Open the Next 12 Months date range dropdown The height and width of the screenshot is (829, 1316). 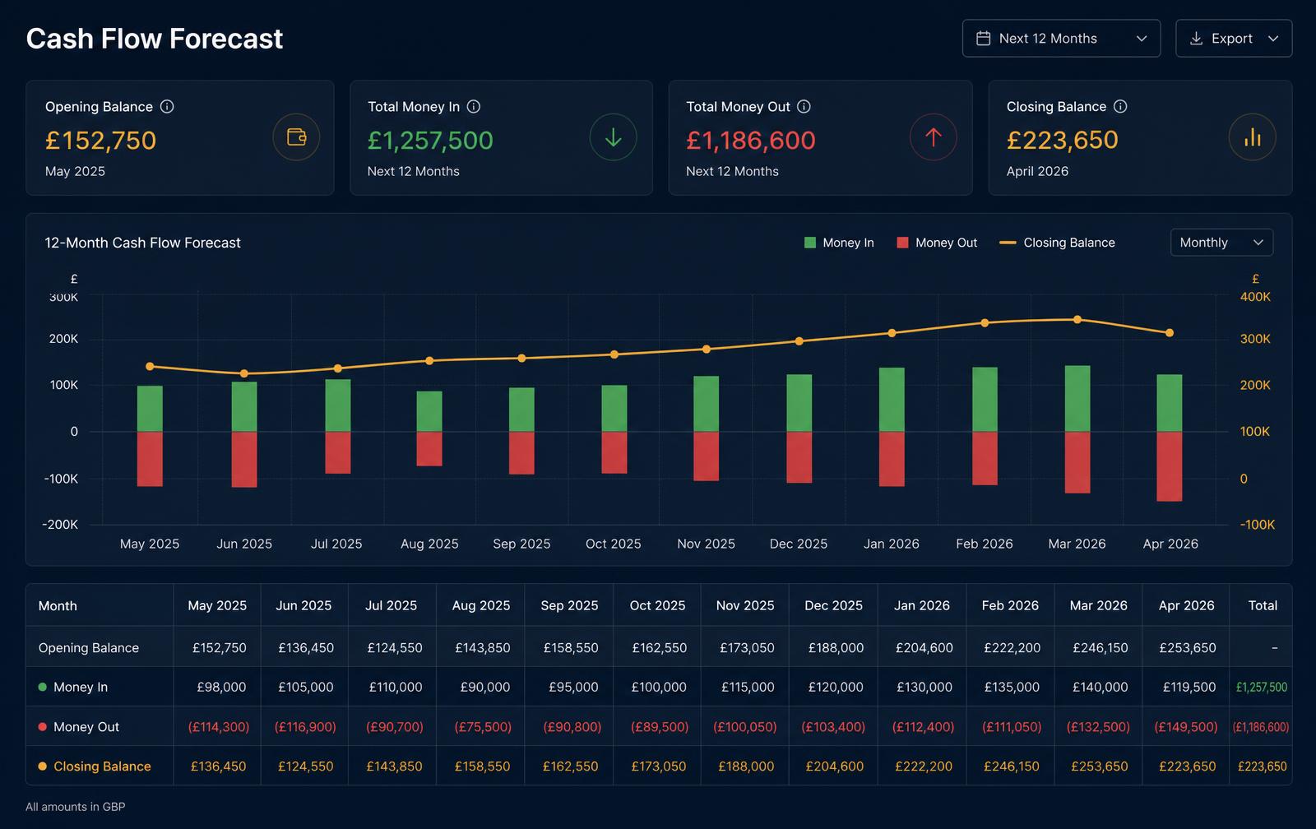1061,39
